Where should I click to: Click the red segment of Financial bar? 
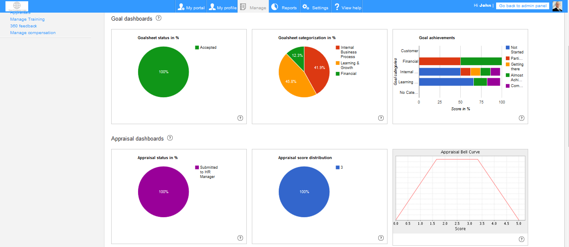pos(440,61)
